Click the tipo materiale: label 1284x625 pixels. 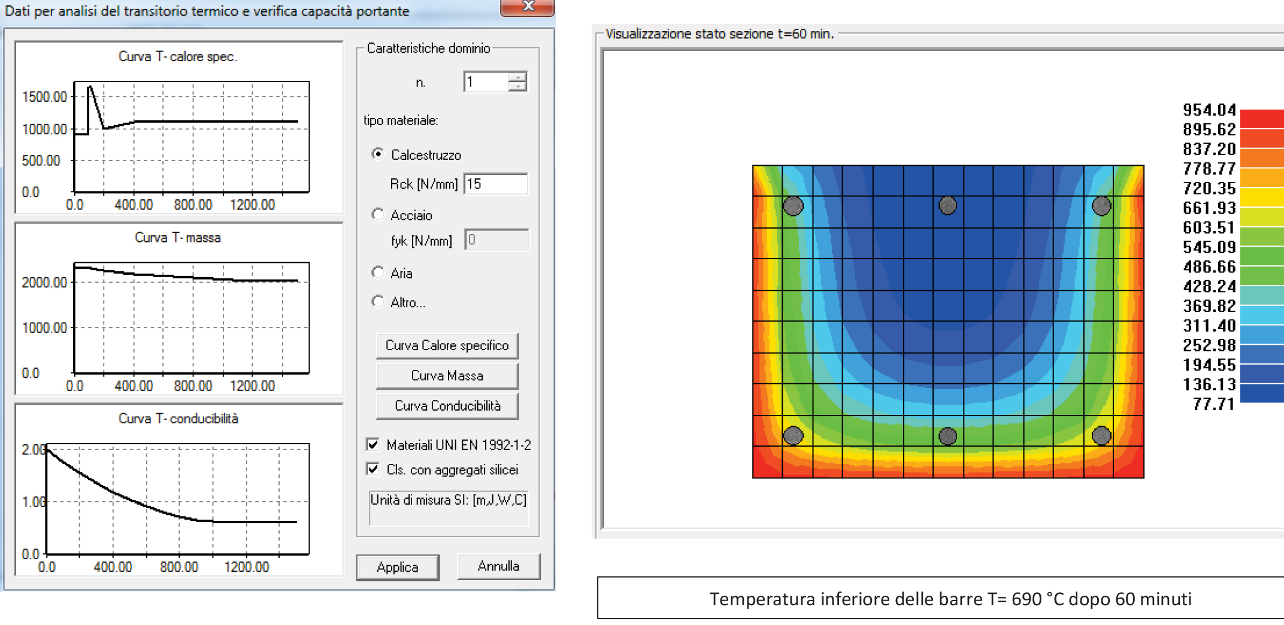tap(401, 120)
